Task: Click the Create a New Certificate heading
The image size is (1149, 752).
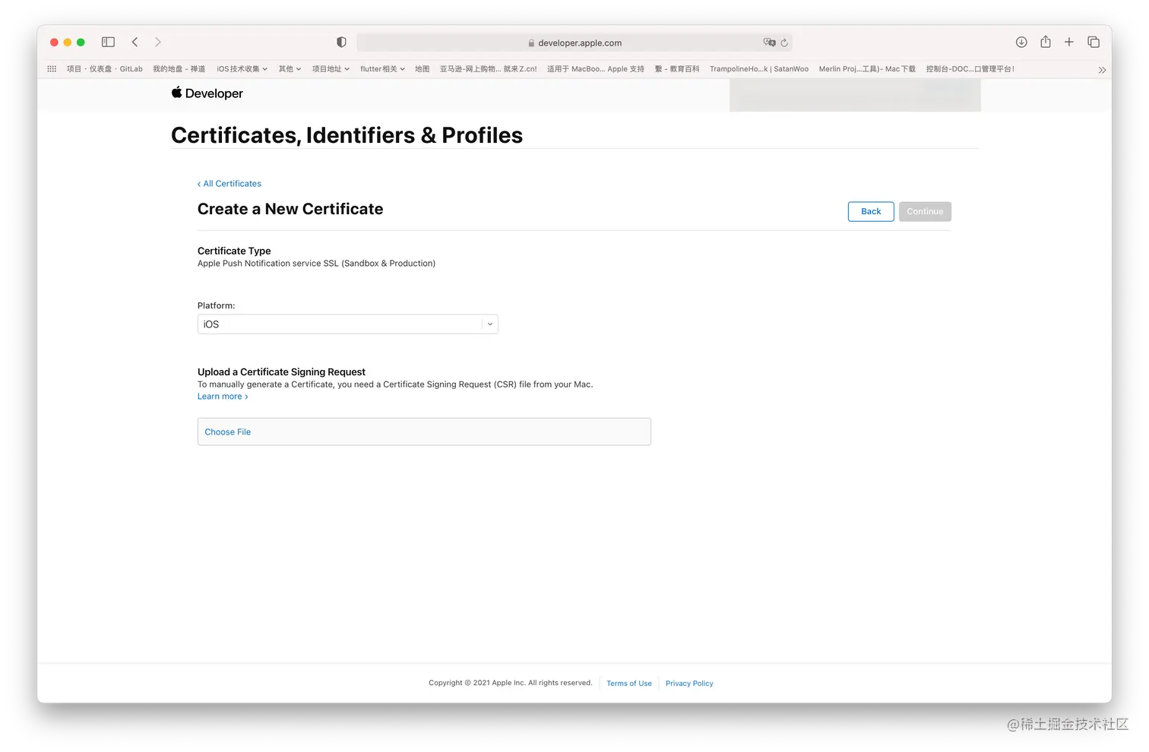Action: coord(290,209)
